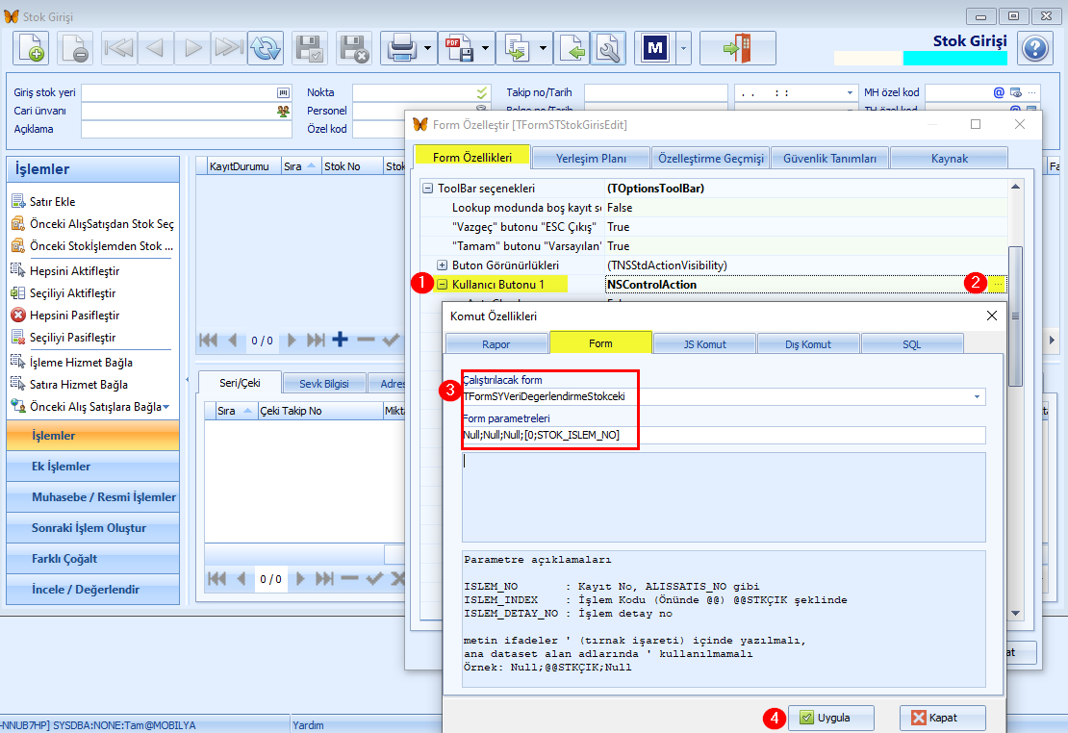The width and height of the screenshot is (1068, 733).
Task: Click the PDF export toolbar icon
Action: coord(459,48)
